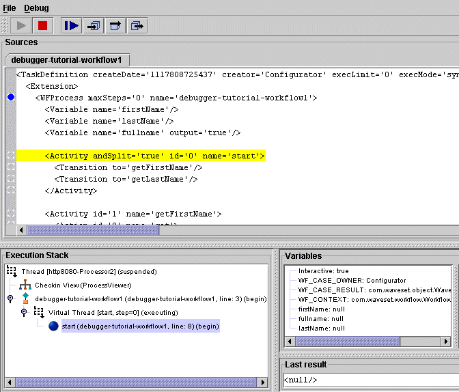Image resolution: width=459 pixels, height=392 pixels.
Task: Stop debugging with the red square button
Action: pyautogui.click(x=43, y=26)
